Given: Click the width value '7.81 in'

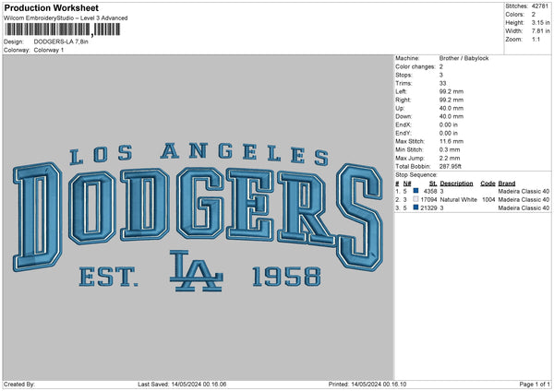Looking at the screenshot, I should (x=540, y=31).
